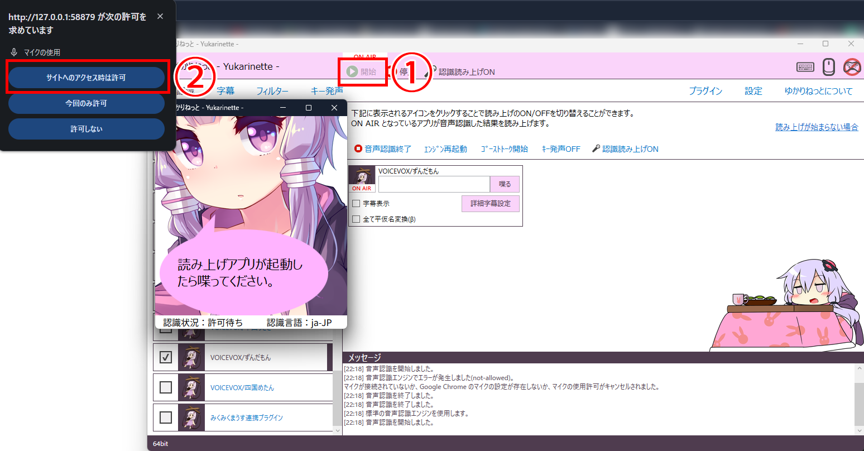Check みくみくまうす連携プラグイン checkbox
The height and width of the screenshot is (451, 864).
[166, 418]
